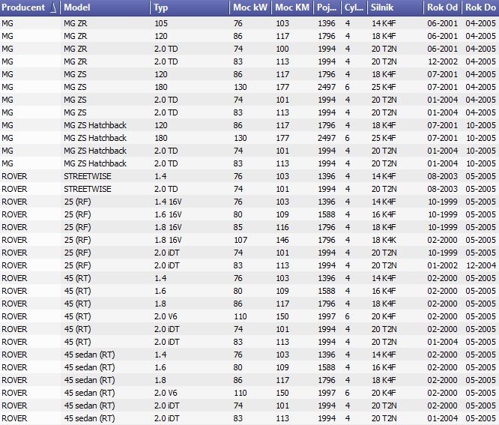The height and width of the screenshot is (425, 499).
Task: Click 25 K4F engine in MG ZS 180 row
Action: coord(384,87)
